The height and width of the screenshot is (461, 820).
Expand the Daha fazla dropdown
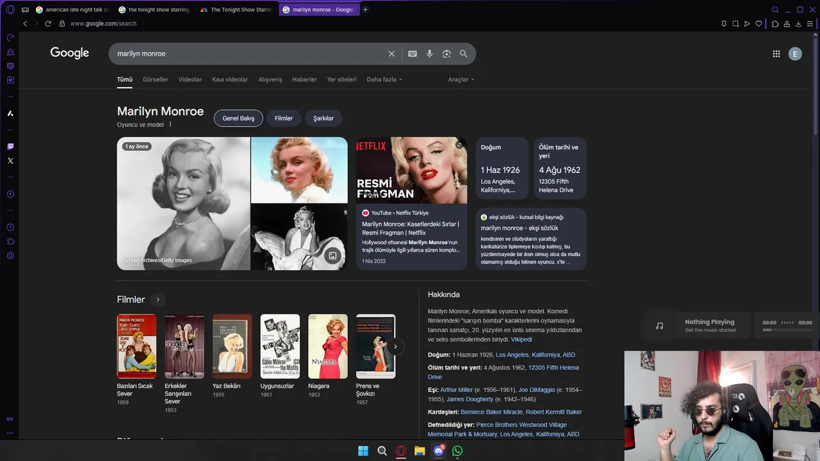coord(384,79)
